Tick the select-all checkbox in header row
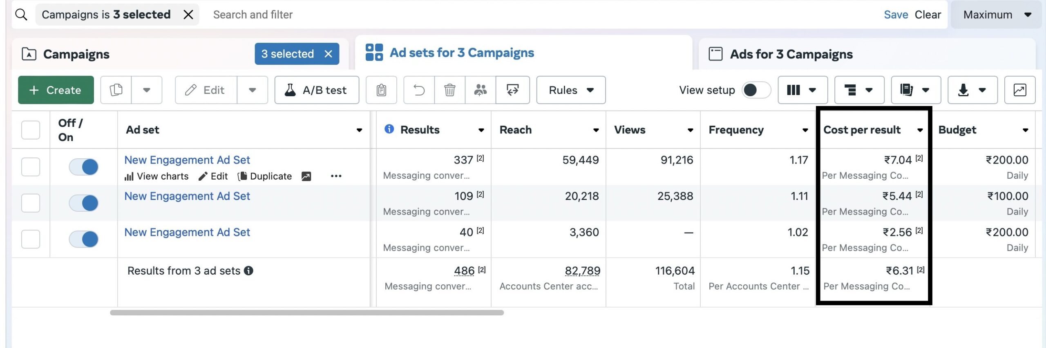 tap(31, 130)
